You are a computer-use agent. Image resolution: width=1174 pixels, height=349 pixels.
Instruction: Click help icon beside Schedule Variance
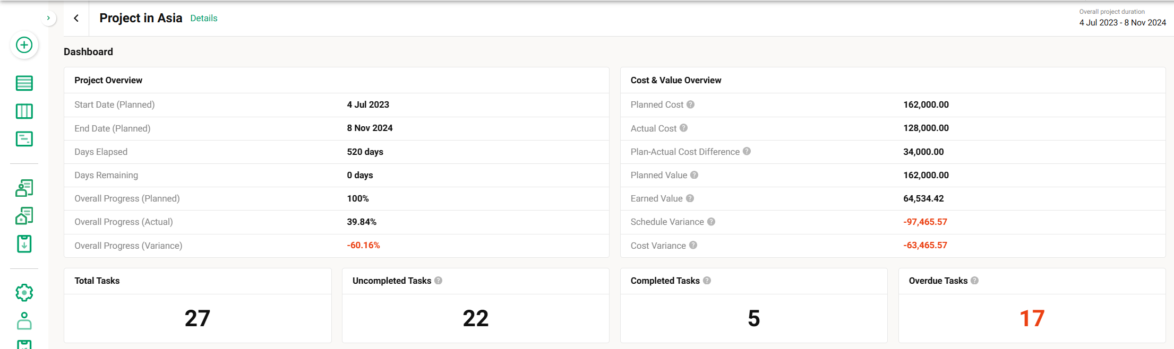pos(711,222)
